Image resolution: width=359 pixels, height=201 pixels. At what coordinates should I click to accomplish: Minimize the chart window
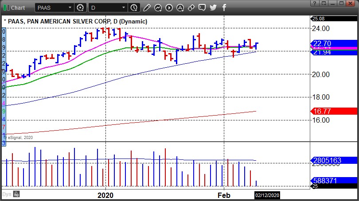[x=333, y=3]
